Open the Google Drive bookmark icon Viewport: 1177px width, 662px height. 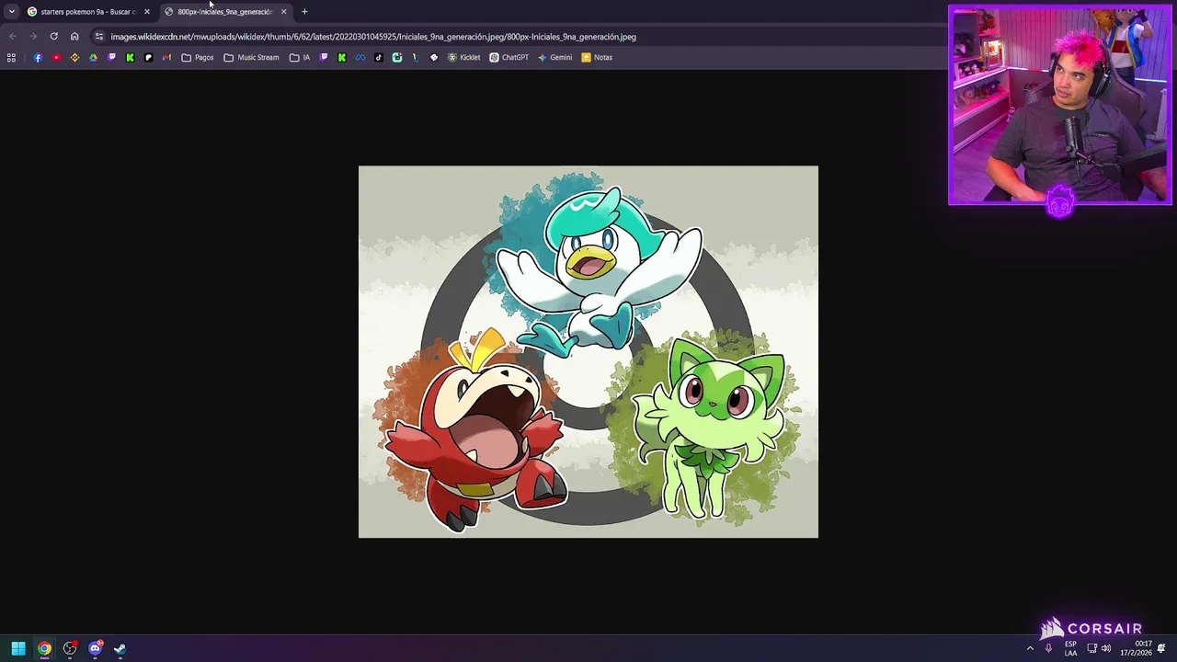[93, 57]
